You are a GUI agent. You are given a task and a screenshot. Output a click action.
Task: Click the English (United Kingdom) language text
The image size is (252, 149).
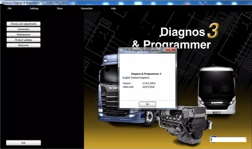136,78
